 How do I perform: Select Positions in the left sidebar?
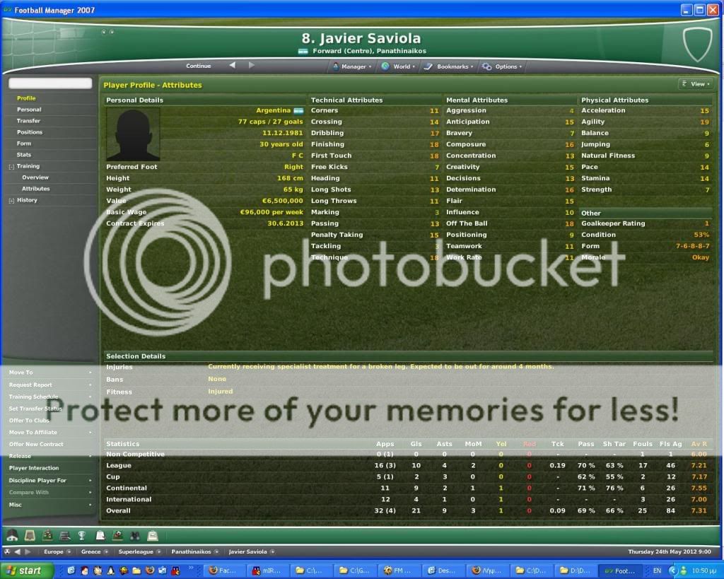30,132
